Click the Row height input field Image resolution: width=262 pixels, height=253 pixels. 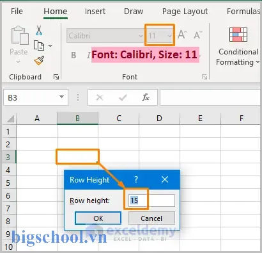[151, 200]
